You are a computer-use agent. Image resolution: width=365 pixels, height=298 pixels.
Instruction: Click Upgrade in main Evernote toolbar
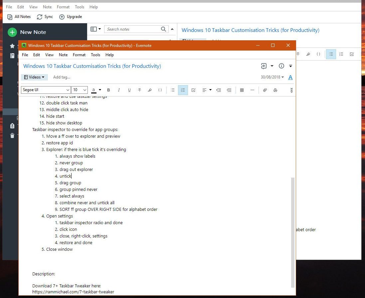click(x=71, y=17)
